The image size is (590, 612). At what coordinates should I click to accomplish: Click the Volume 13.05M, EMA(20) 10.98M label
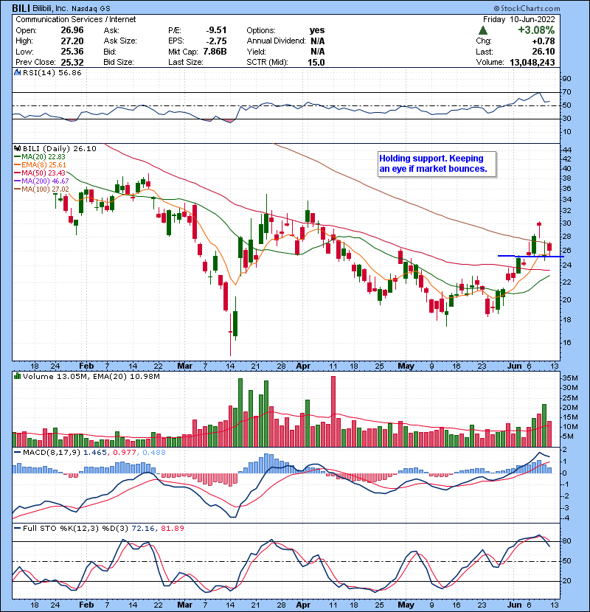click(91, 376)
